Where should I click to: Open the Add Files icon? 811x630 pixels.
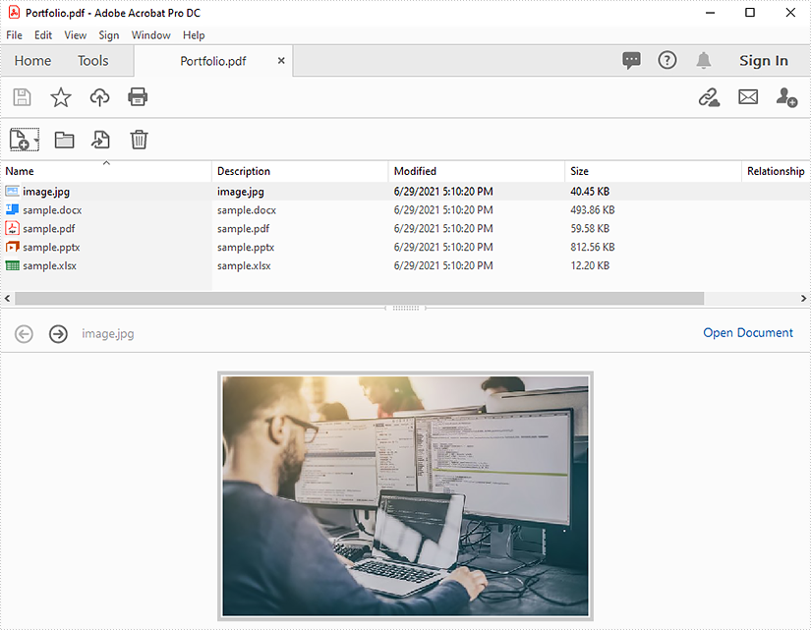20,140
